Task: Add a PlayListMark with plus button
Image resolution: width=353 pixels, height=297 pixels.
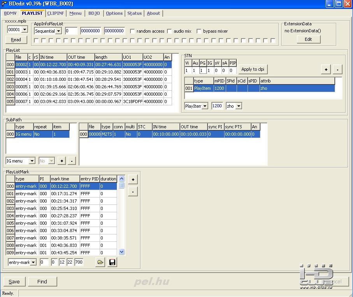Action: [133, 179]
